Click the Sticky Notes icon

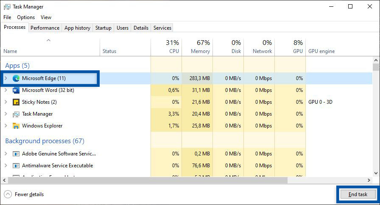(16, 102)
